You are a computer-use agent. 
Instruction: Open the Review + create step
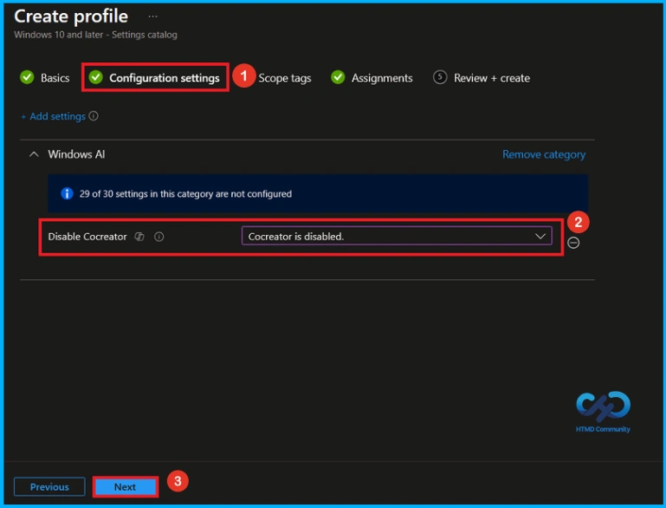coord(482,78)
